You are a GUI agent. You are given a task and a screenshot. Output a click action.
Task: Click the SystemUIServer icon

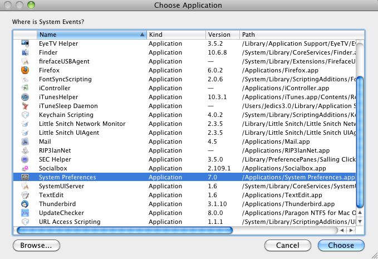point(25,186)
